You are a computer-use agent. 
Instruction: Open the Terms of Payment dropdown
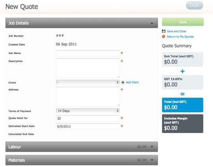(x=87, y=111)
